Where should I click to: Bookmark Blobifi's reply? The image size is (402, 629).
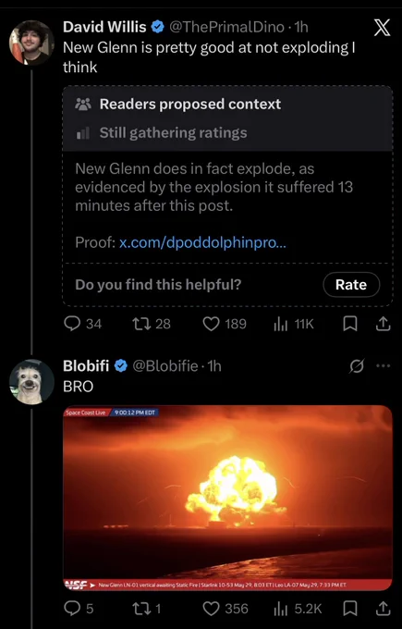coord(350,609)
